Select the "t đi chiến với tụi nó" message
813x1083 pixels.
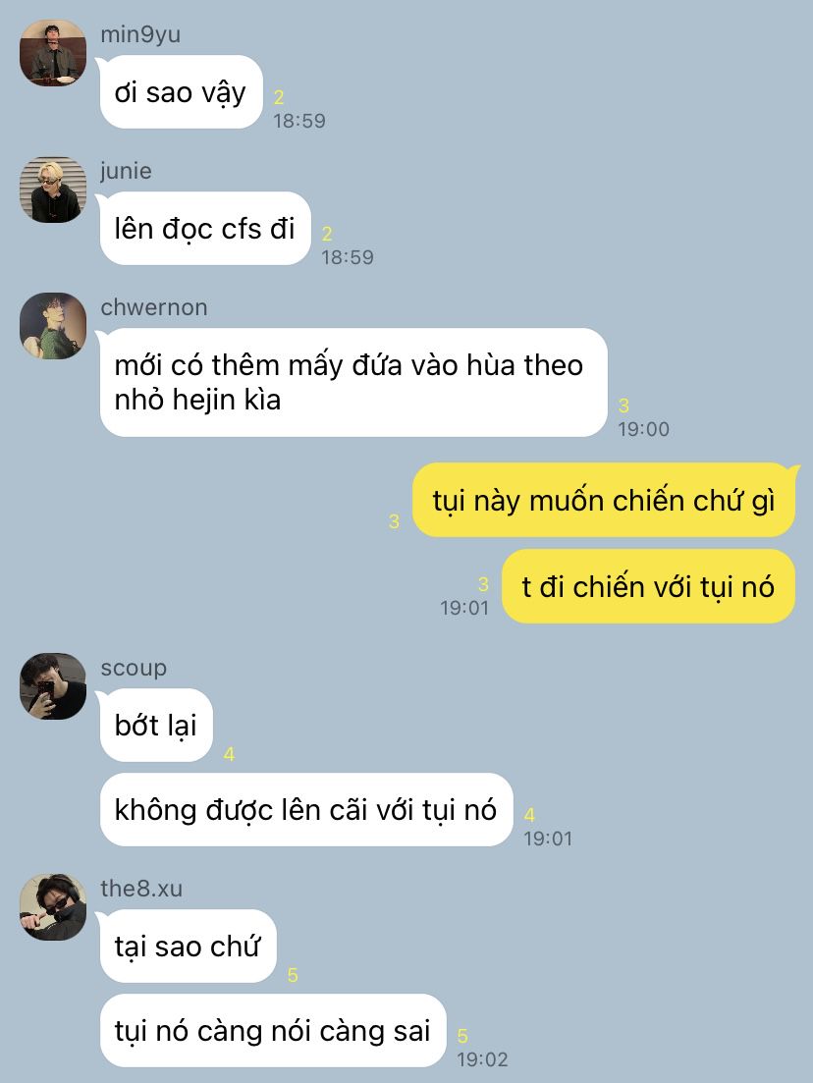tap(648, 586)
